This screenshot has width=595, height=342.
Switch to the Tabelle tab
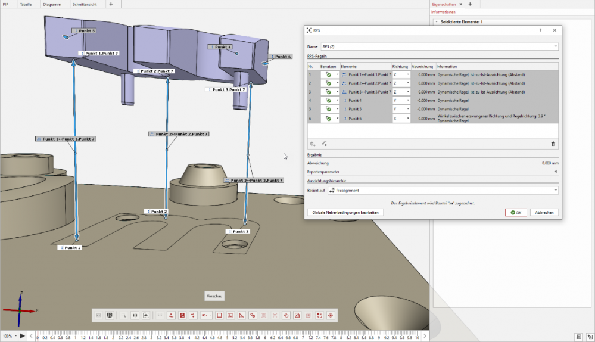[26, 4]
